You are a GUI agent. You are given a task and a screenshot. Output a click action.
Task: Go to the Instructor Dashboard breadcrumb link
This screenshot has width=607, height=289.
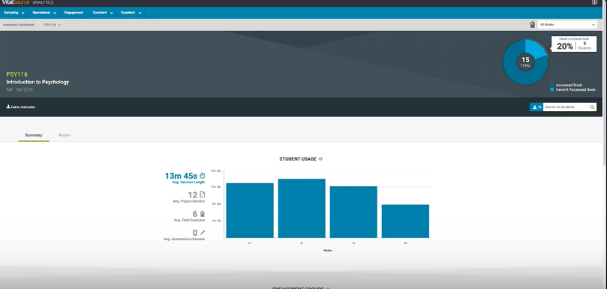tap(19, 25)
